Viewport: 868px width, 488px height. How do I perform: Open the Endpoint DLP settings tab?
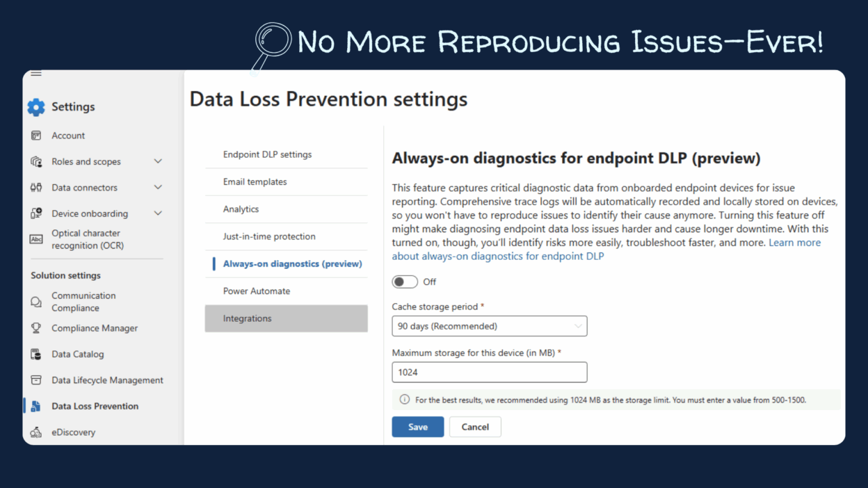(267, 154)
